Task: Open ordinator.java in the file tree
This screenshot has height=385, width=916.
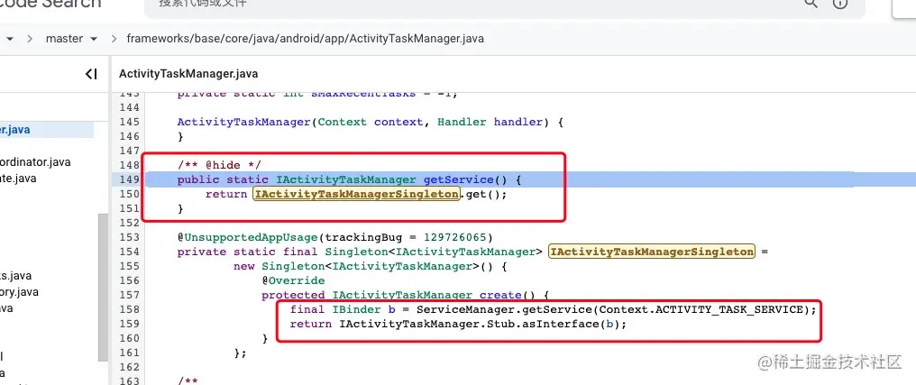Action: [35, 161]
